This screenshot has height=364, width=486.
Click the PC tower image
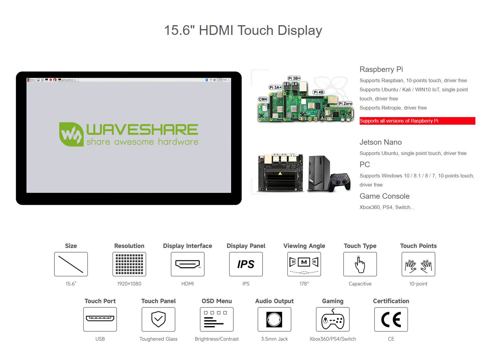click(319, 174)
